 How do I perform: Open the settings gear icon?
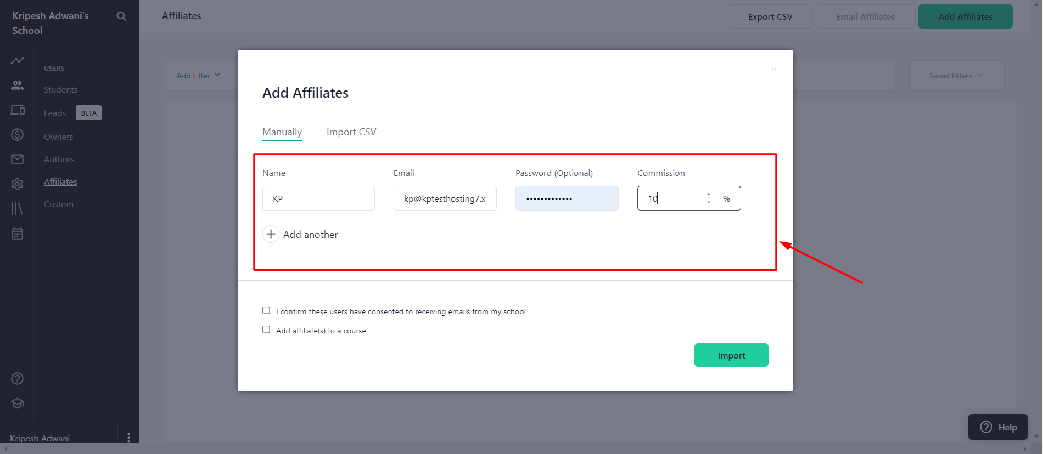(x=17, y=184)
